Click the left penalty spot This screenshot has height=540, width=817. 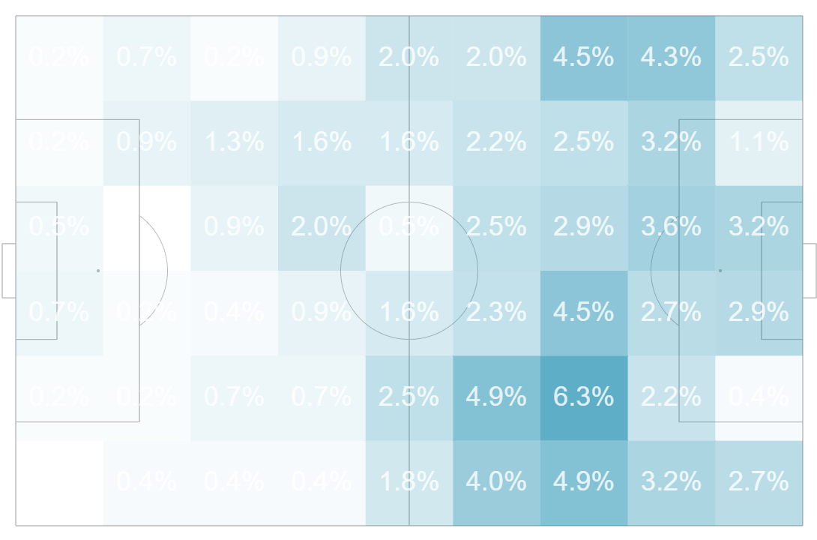click(98, 271)
